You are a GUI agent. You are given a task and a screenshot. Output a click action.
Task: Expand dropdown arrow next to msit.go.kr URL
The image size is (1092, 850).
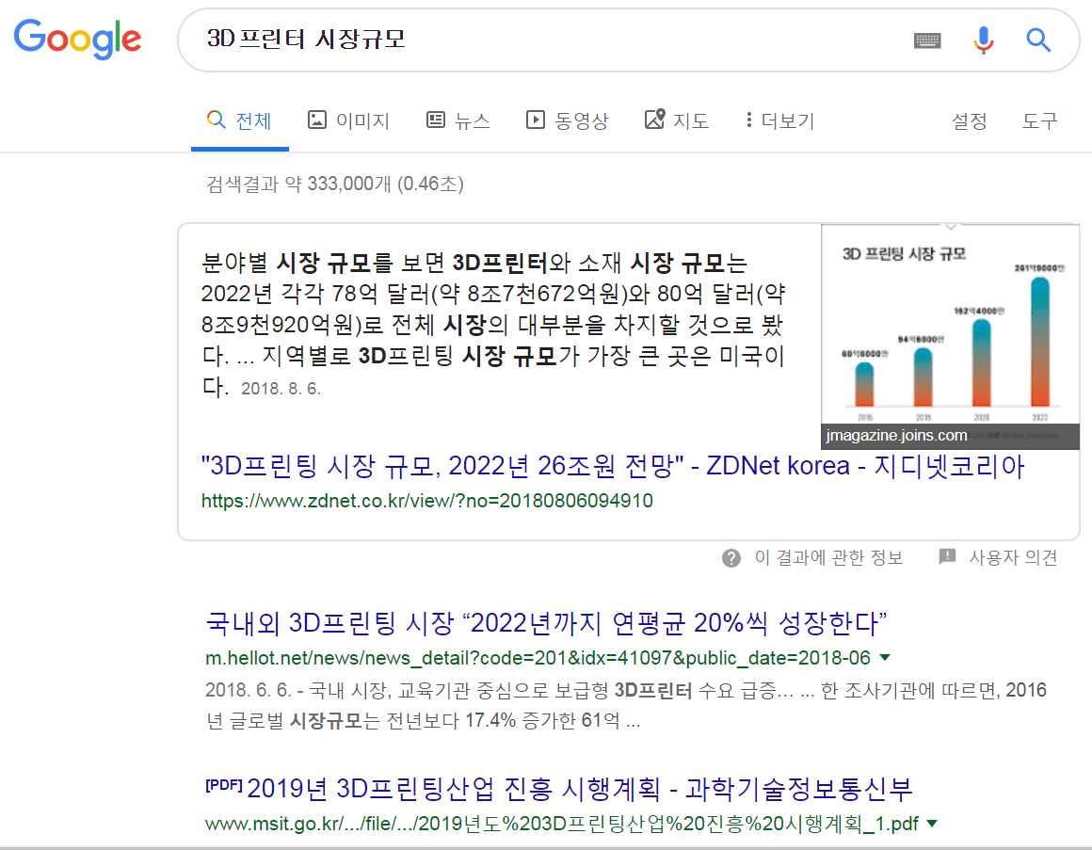click(x=933, y=824)
